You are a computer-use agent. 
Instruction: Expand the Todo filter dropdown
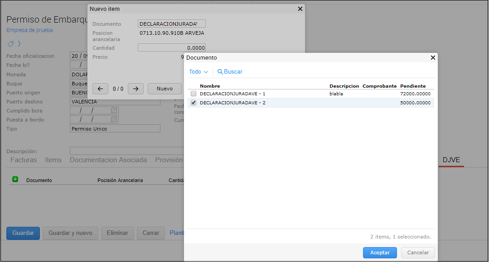[x=198, y=72]
